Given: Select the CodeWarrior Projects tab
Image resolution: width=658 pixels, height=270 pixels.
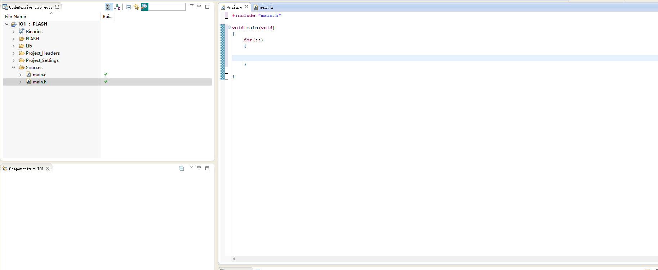Looking at the screenshot, I should [x=31, y=7].
